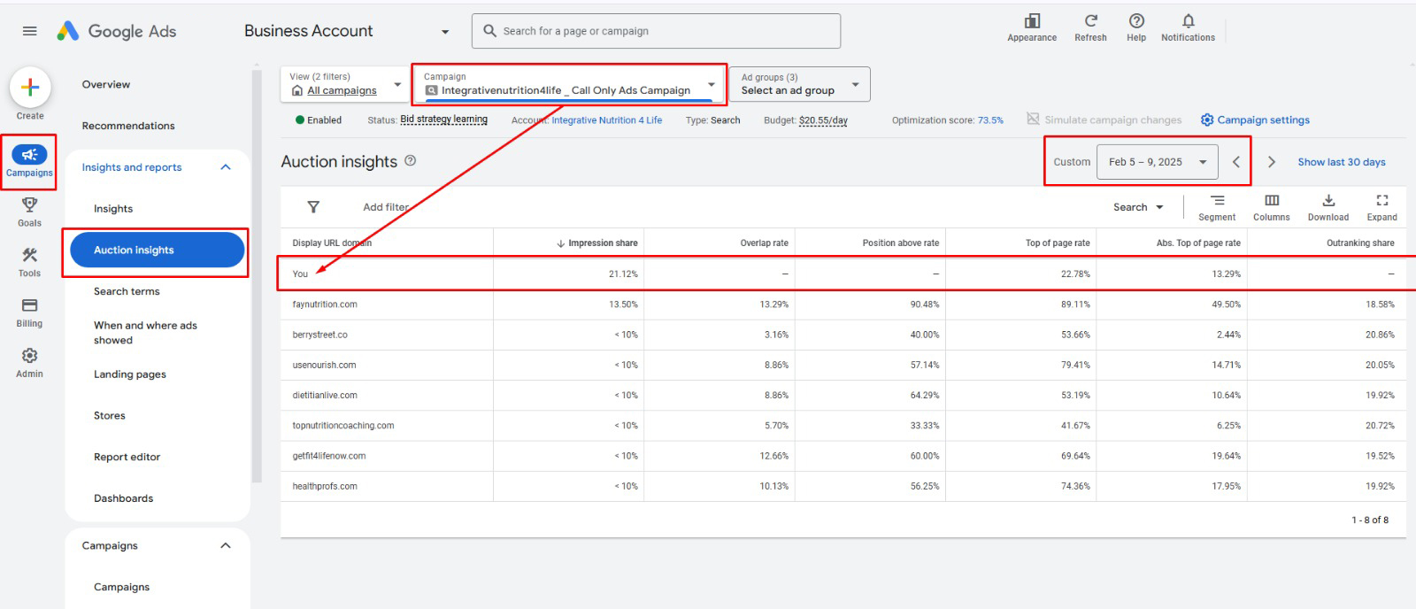Click Add filter

click(x=386, y=207)
